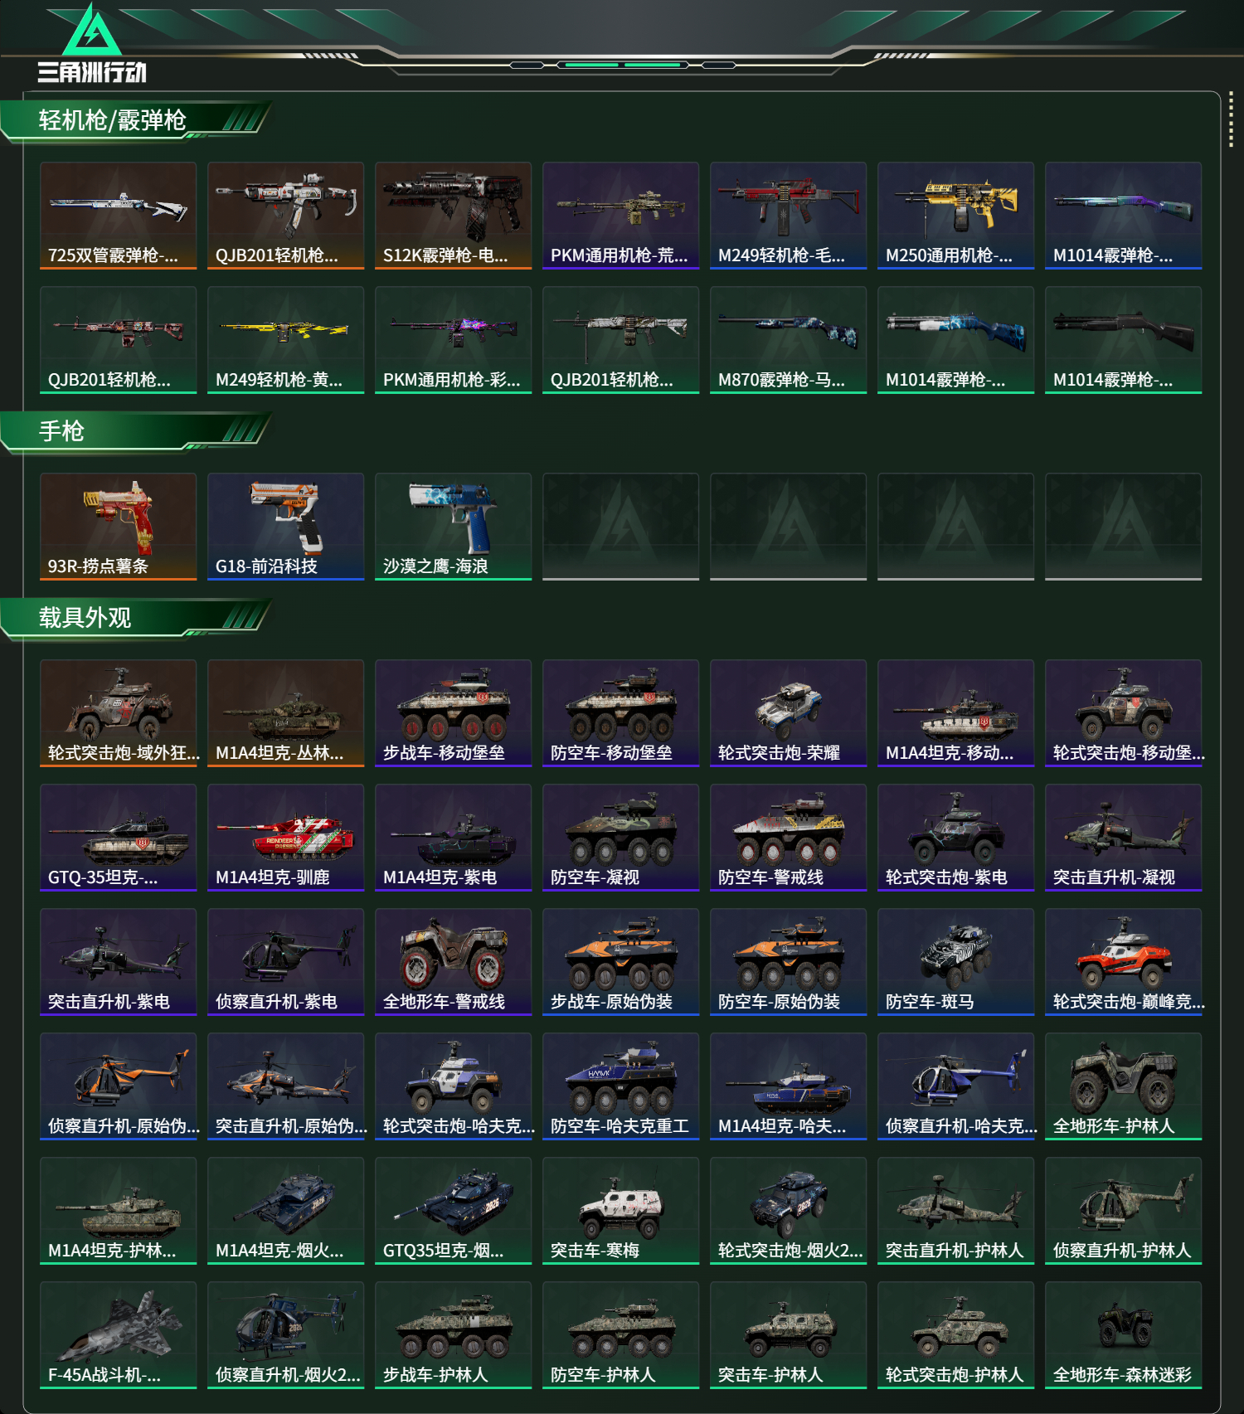
Task: Select the M249轻机枪-黄 skin
Action: [x=286, y=339]
